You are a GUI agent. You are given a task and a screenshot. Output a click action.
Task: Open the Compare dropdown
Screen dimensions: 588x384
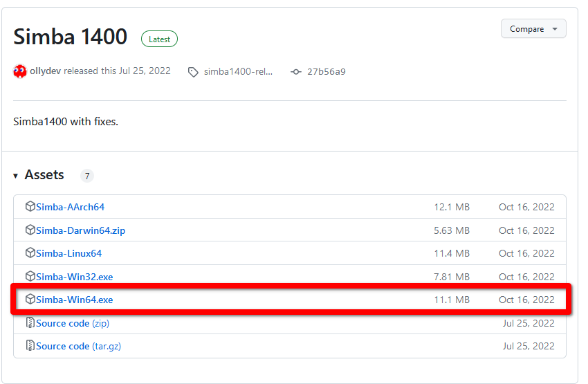(x=533, y=29)
